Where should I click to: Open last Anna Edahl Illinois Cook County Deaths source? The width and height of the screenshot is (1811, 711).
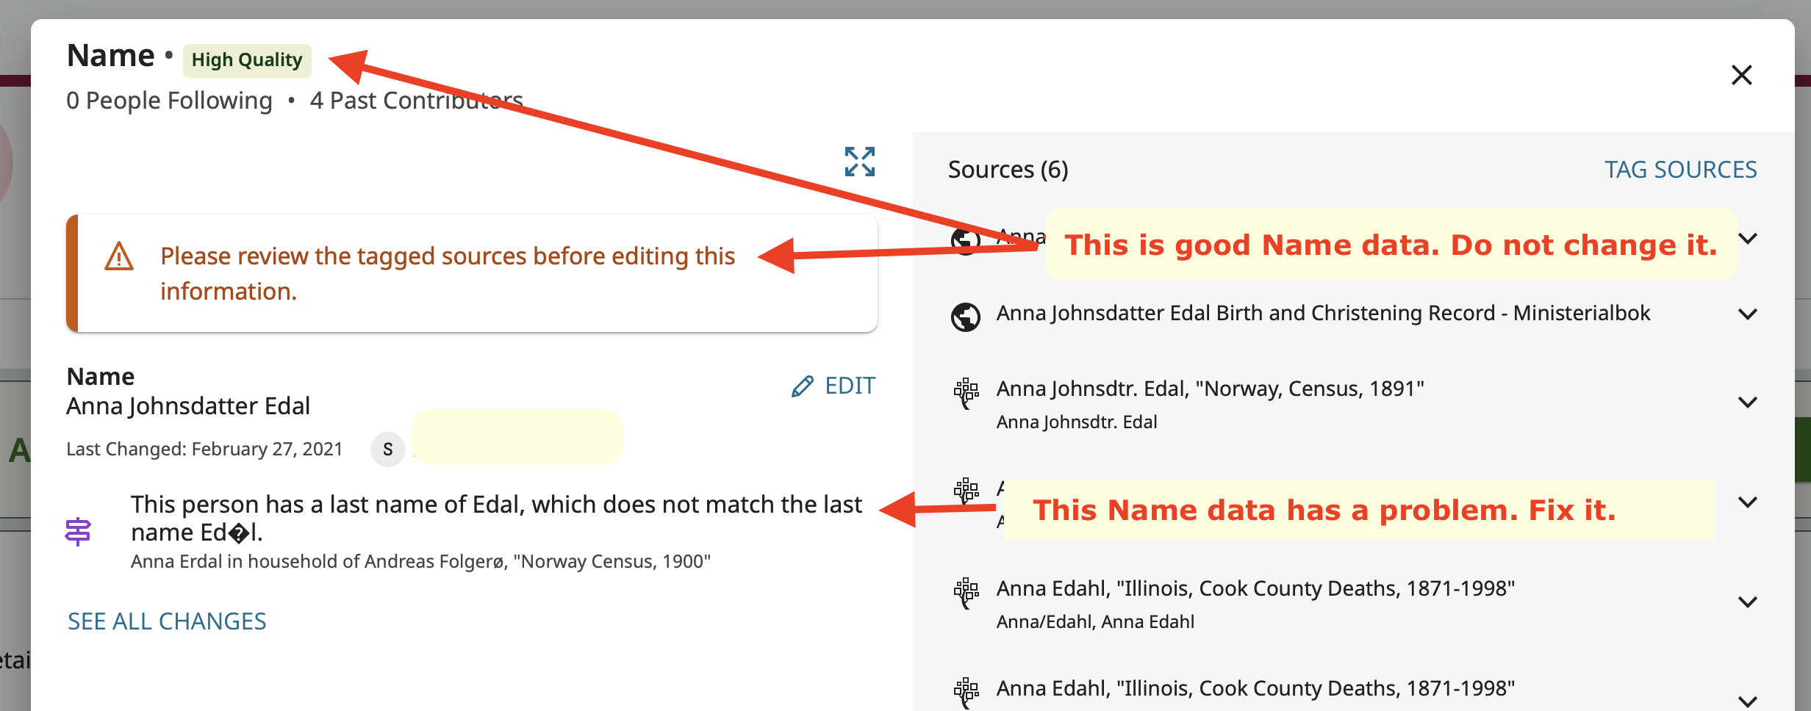[1255, 688]
